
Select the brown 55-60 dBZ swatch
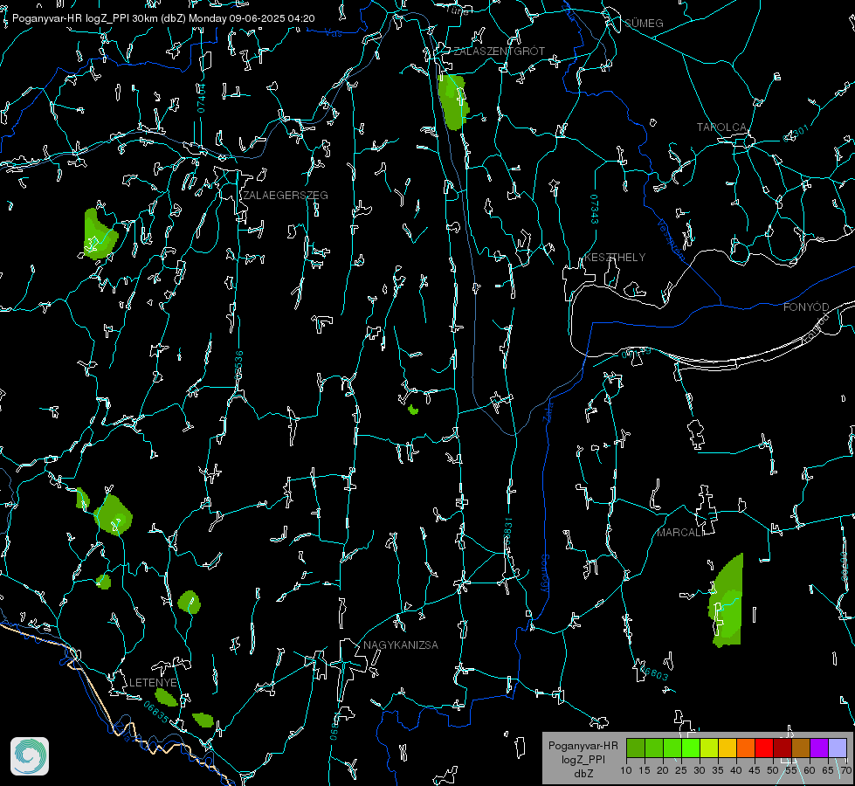click(x=801, y=748)
